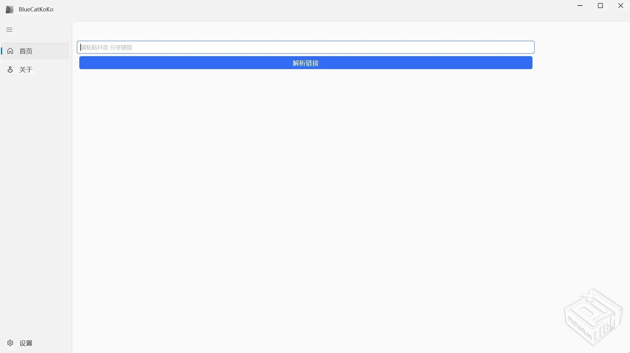Close the BlueCatKoKo window
Viewport: 630px width, 353px height.
click(621, 6)
